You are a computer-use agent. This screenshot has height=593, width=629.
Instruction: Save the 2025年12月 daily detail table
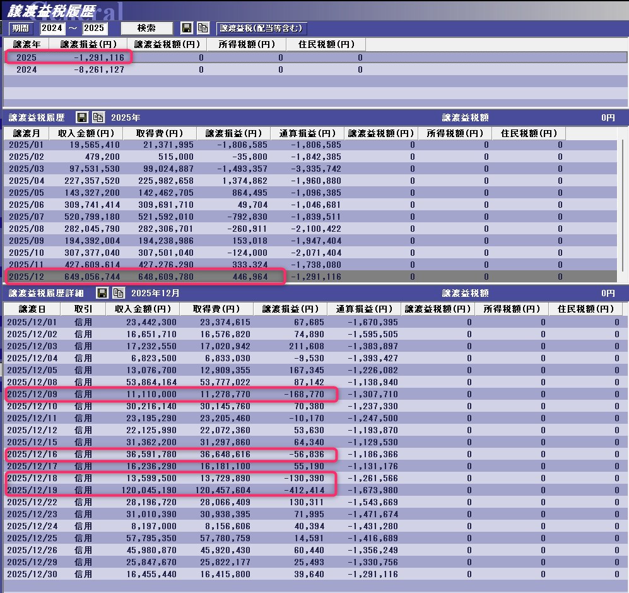(102, 293)
